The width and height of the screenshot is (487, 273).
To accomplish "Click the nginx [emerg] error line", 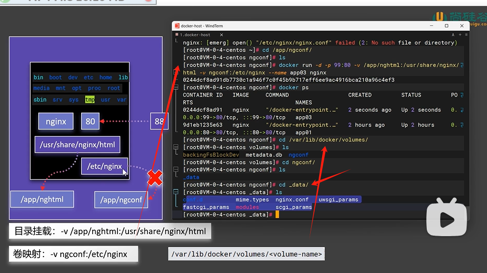I will coord(320,42).
